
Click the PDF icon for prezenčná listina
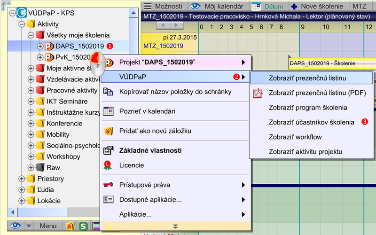click(258, 93)
